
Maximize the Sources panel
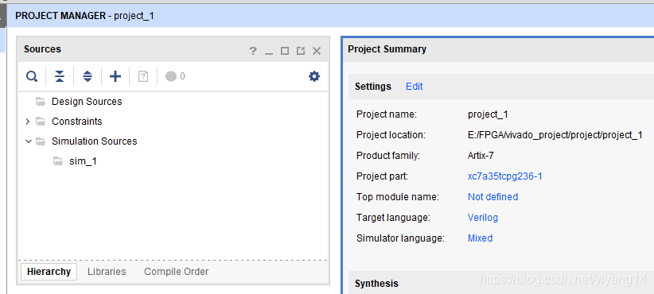click(x=285, y=51)
